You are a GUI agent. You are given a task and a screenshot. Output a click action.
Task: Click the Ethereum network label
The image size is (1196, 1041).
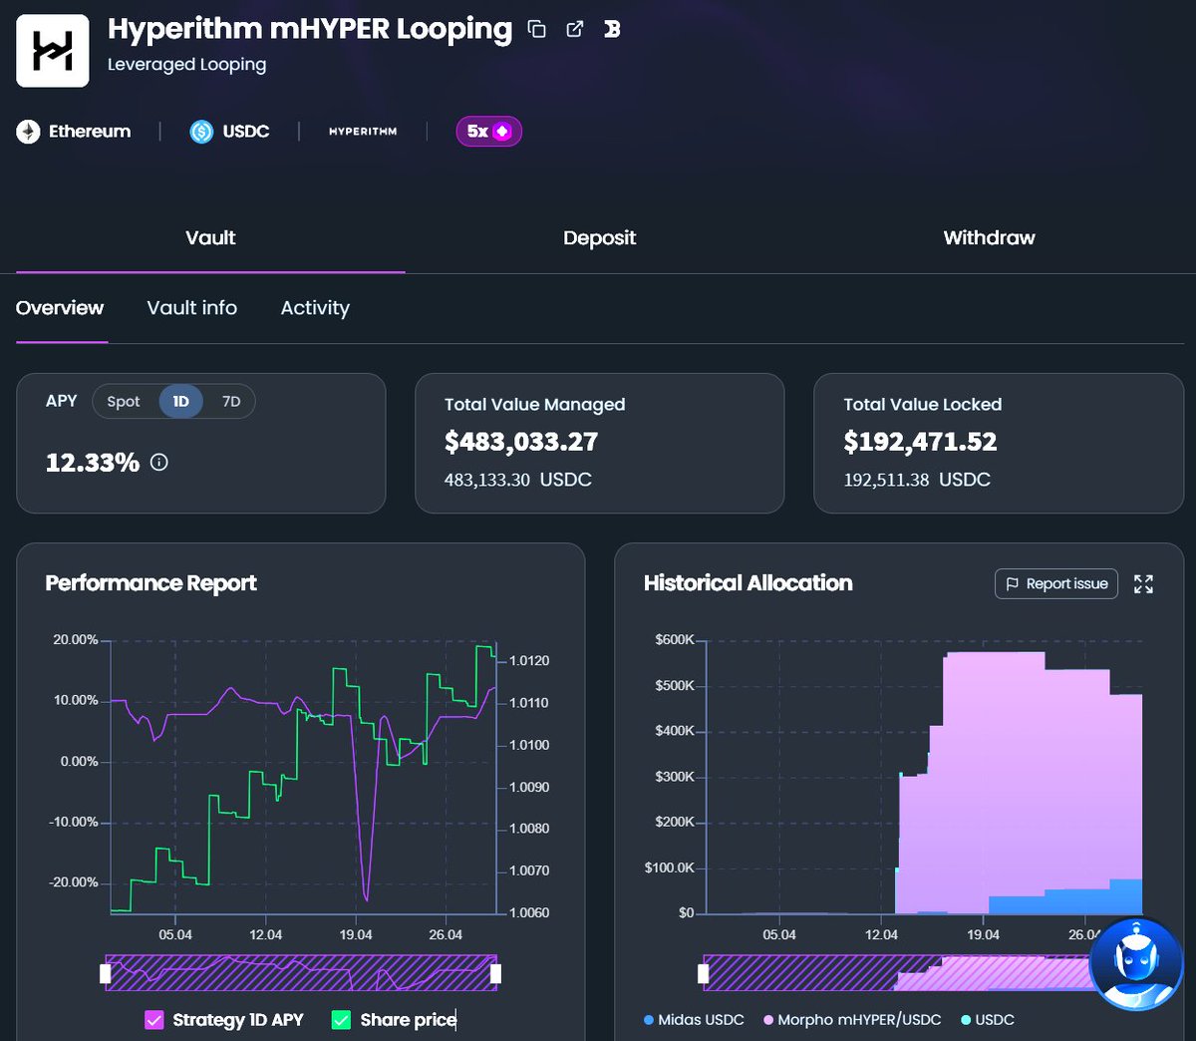(90, 132)
